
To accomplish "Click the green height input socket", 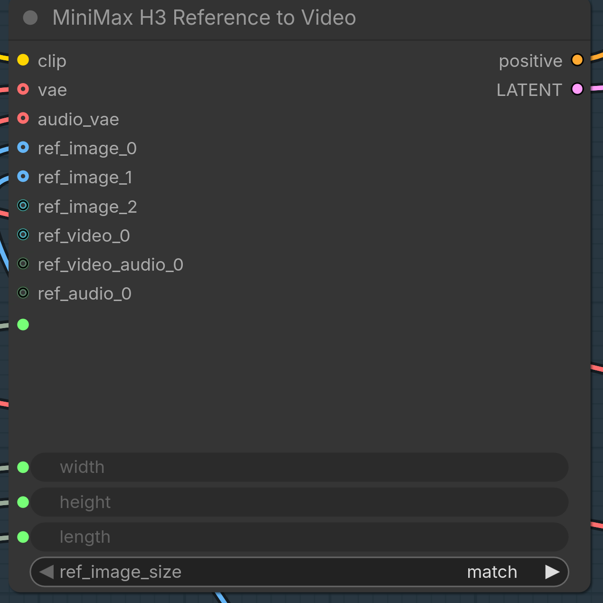I will click(x=23, y=502).
